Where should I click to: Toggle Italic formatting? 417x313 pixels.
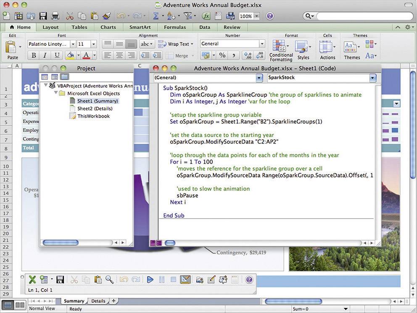(45, 55)
